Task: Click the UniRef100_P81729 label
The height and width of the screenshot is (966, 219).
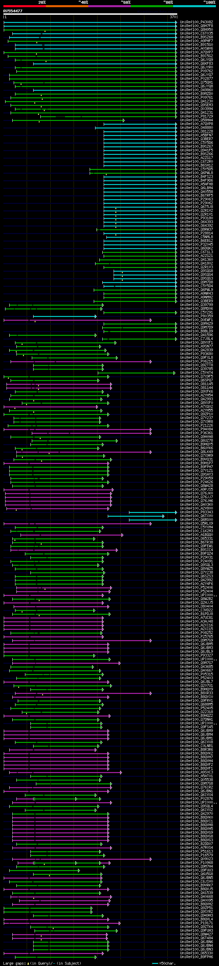Action: click(196, 116)
